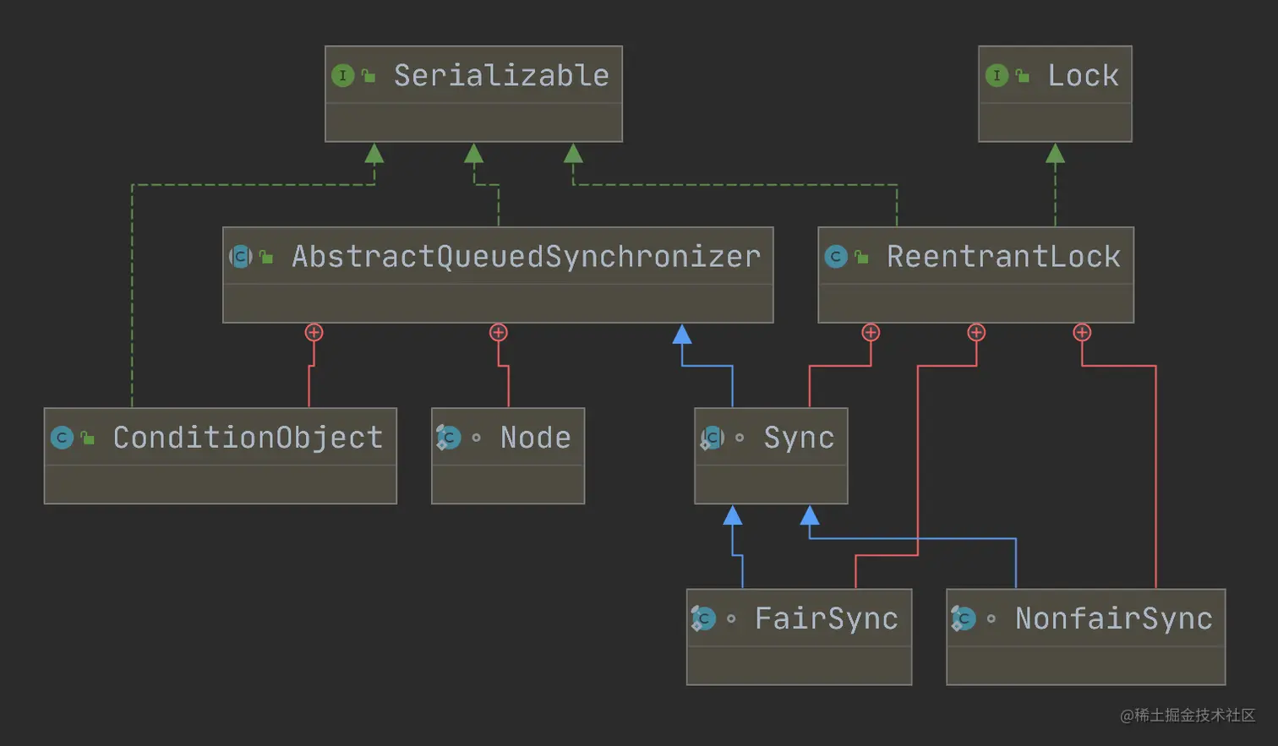This screenshot has height=746, width=1278.
Task: Click the class icon next to ReentrantLock
Action: 836,256
